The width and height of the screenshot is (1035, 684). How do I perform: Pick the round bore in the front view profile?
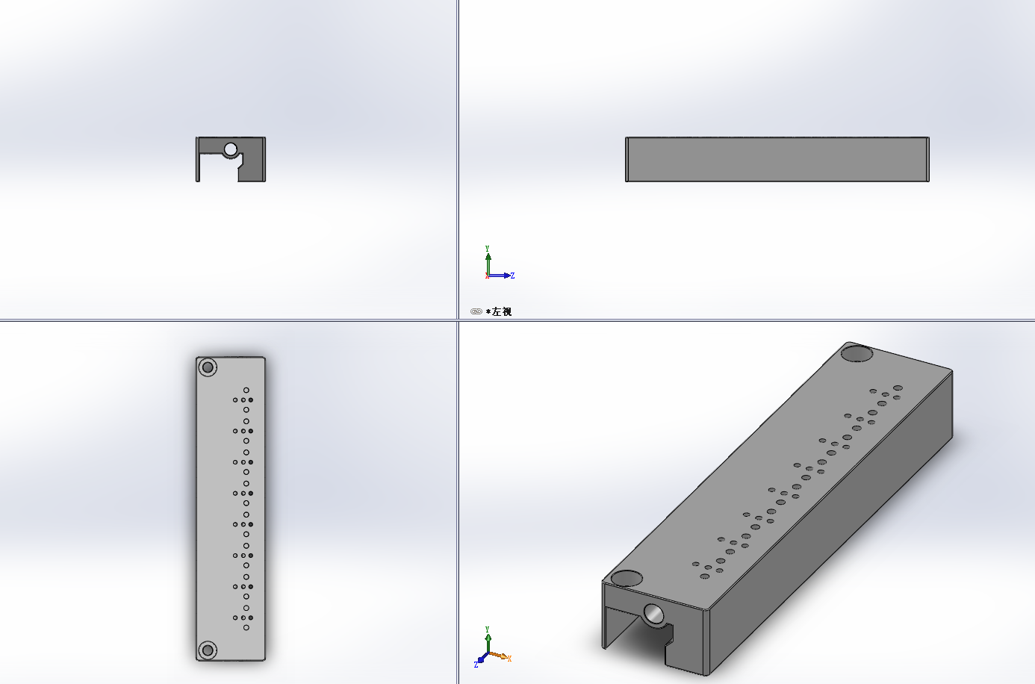(231, 149)
